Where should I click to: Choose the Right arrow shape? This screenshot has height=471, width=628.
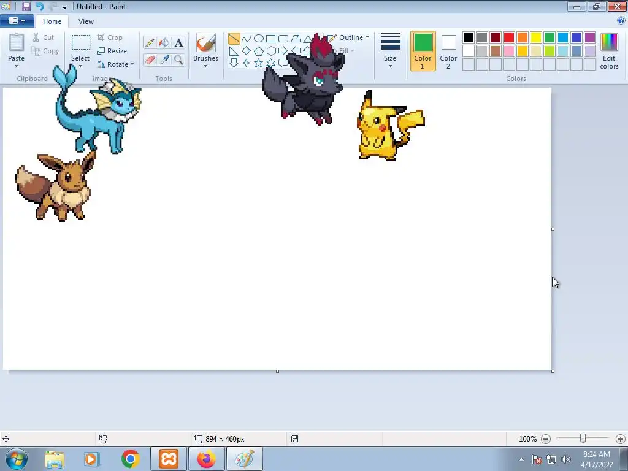[283, 51]
